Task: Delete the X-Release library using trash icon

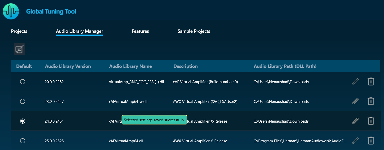Action: tap(371, 121)
